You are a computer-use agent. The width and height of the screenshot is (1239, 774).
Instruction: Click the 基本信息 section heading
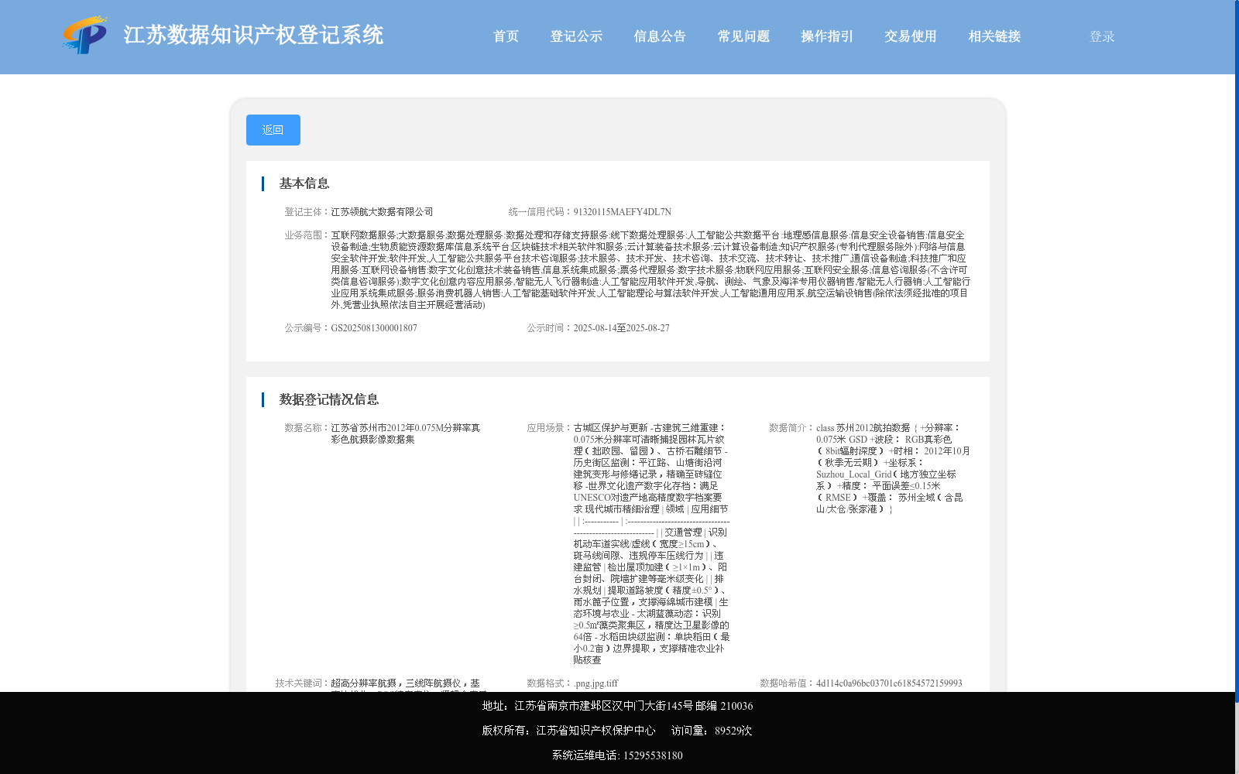[304, 183]
